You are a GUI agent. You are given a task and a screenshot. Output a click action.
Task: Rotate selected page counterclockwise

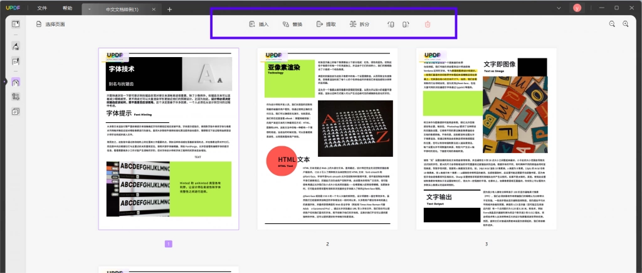tap(391, 24)
